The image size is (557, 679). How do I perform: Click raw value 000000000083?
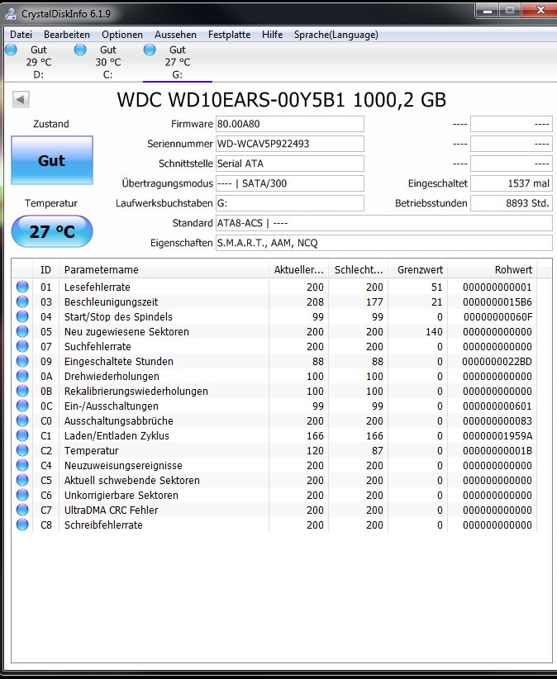coord(497,421)
